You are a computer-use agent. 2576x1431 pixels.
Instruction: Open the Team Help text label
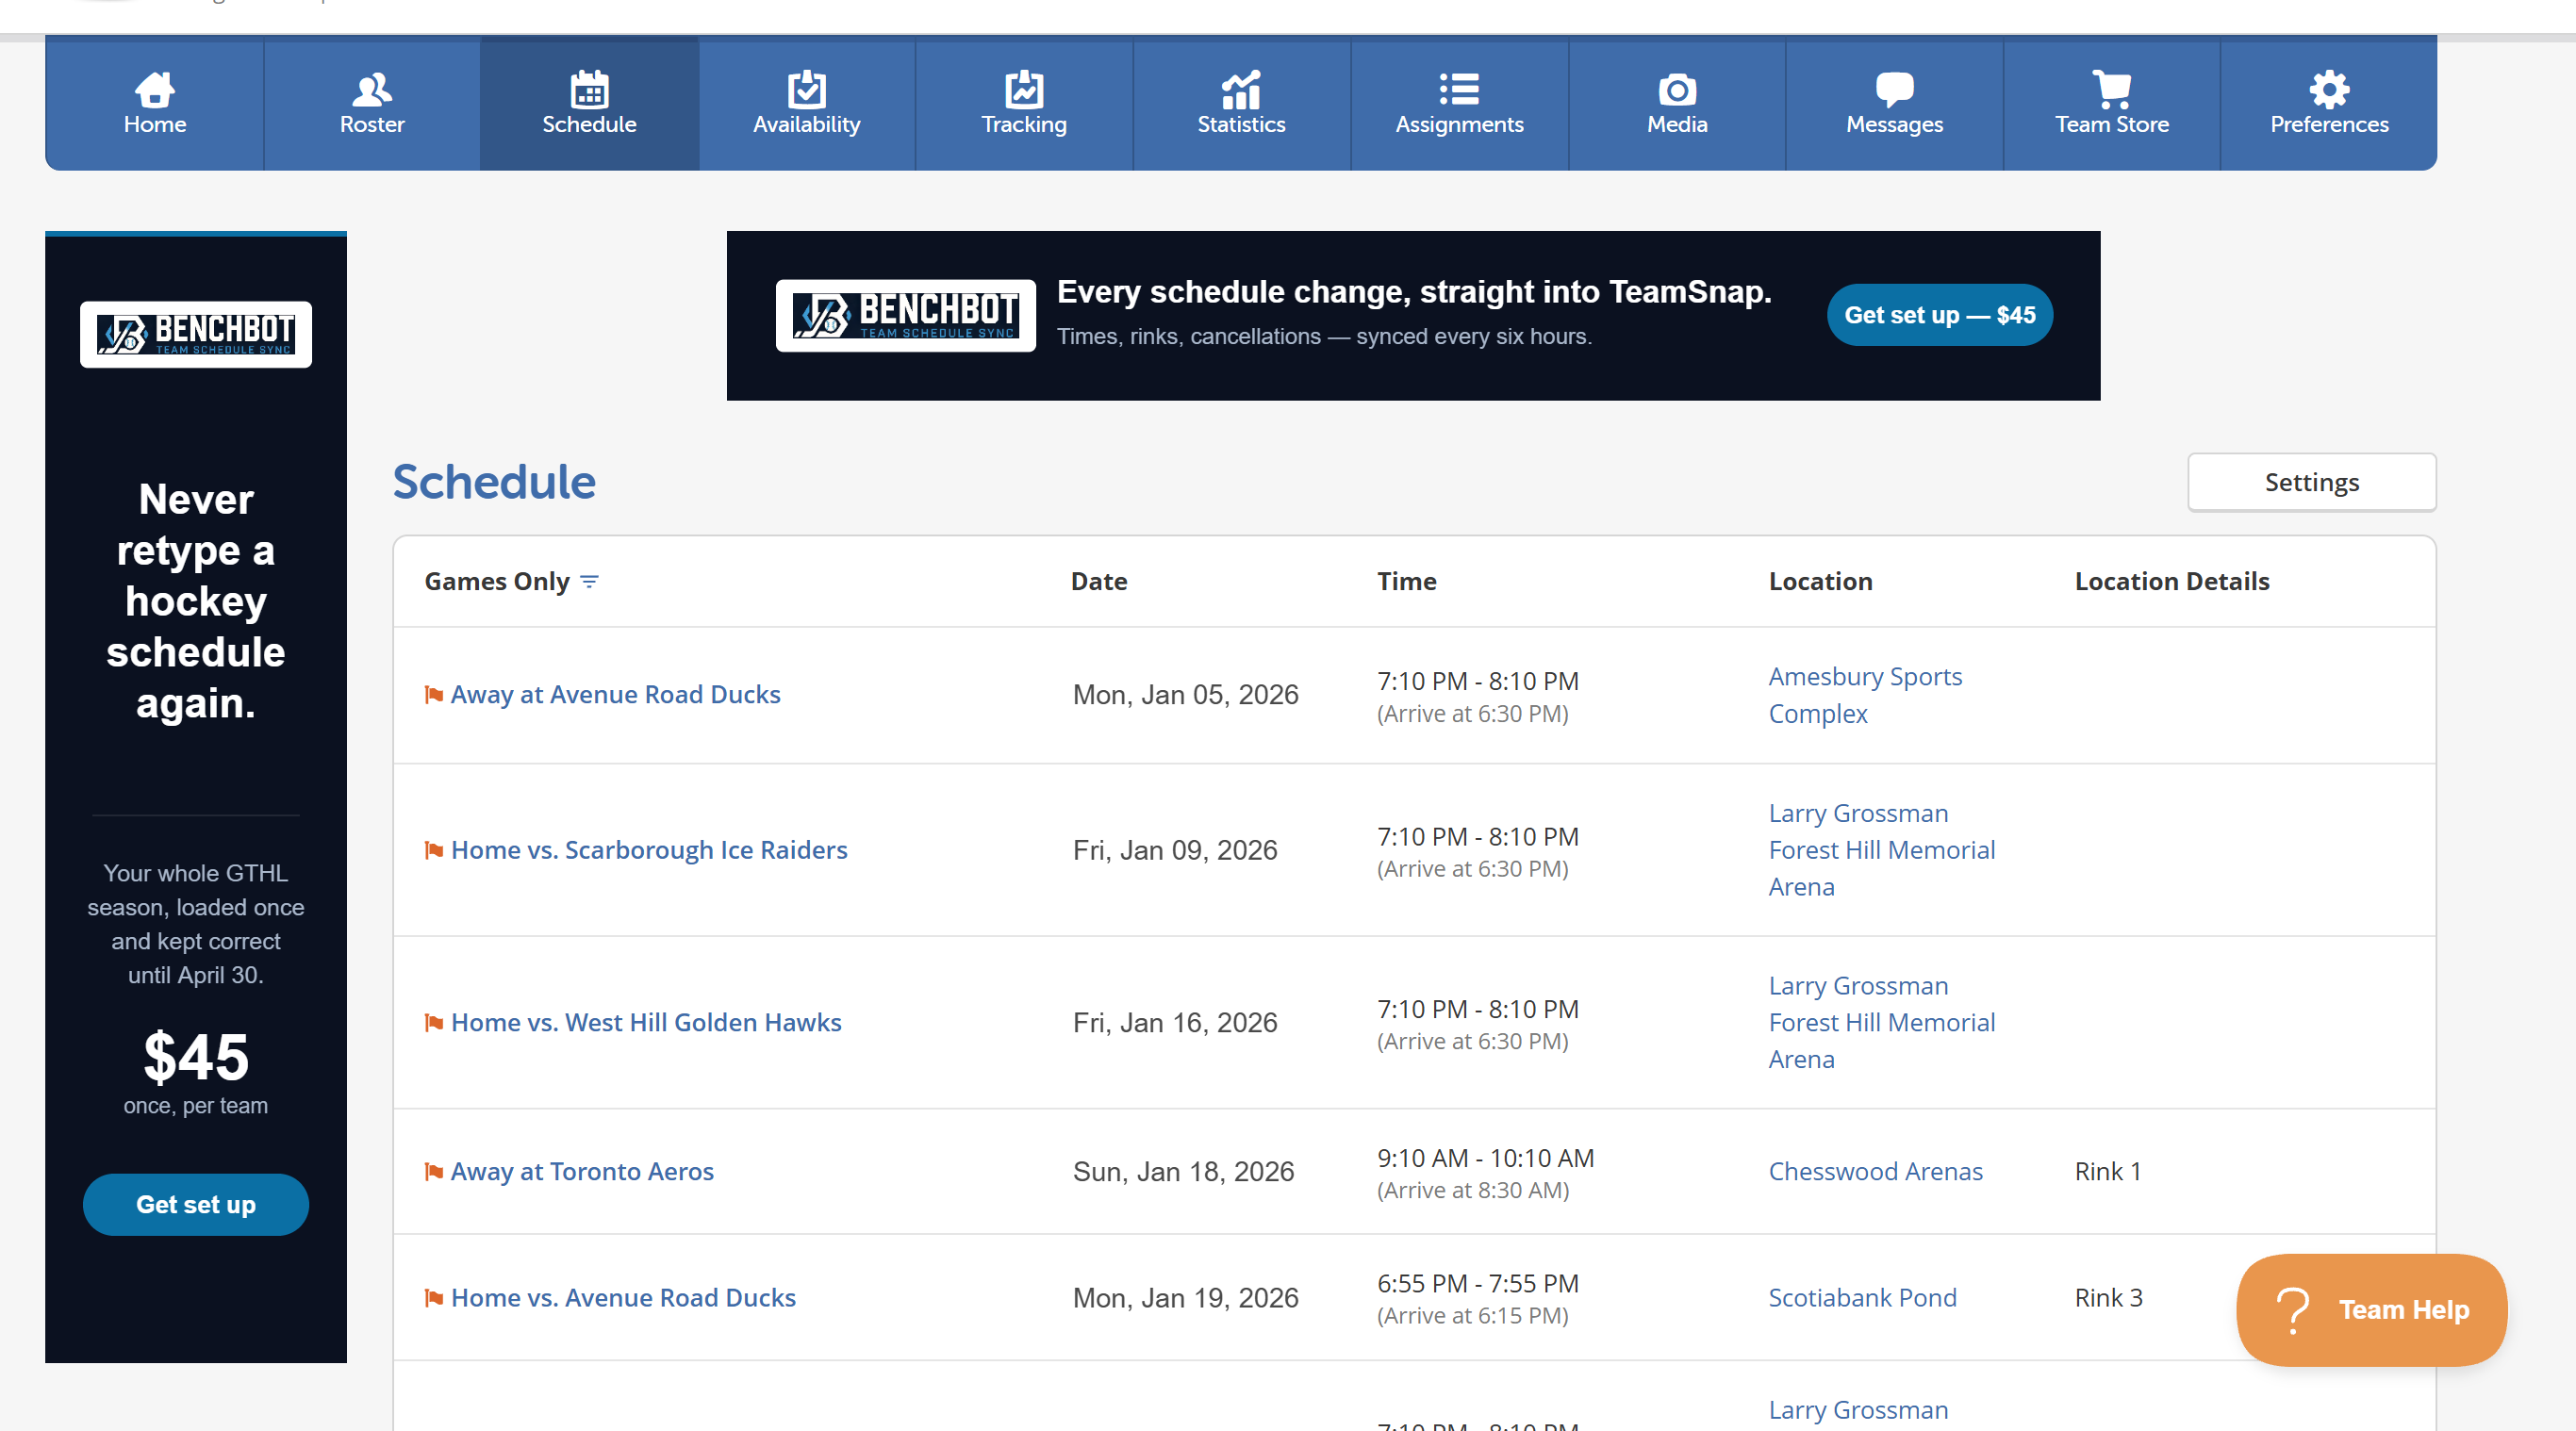2404,1310
